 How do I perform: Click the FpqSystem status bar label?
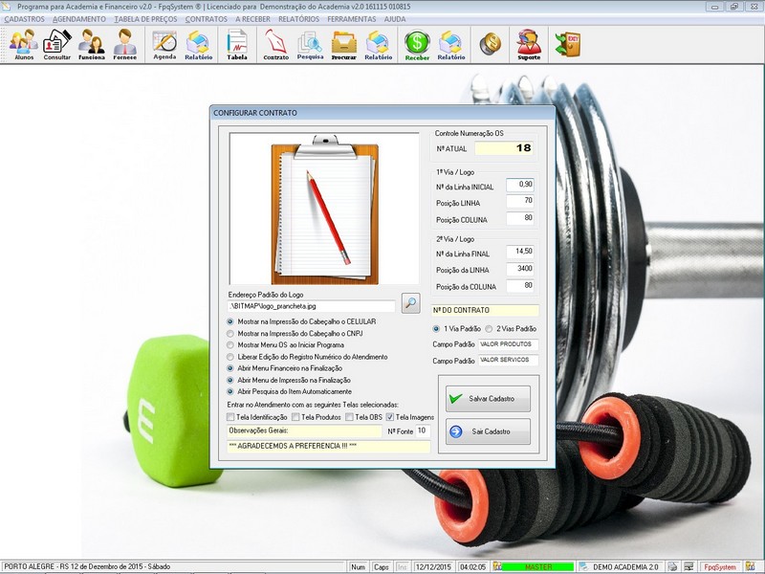[721, 566]
